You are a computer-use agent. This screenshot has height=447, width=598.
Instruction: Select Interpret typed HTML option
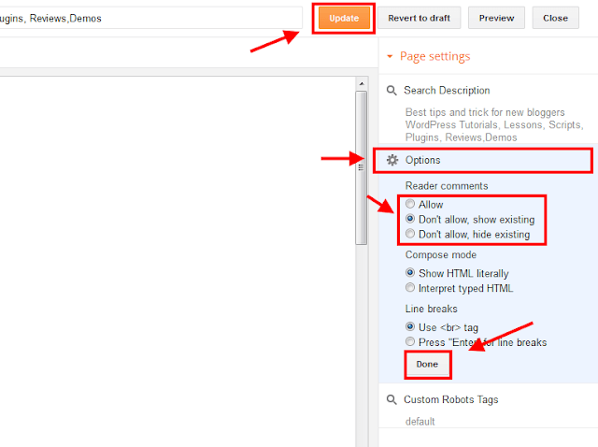click(410, 287)
